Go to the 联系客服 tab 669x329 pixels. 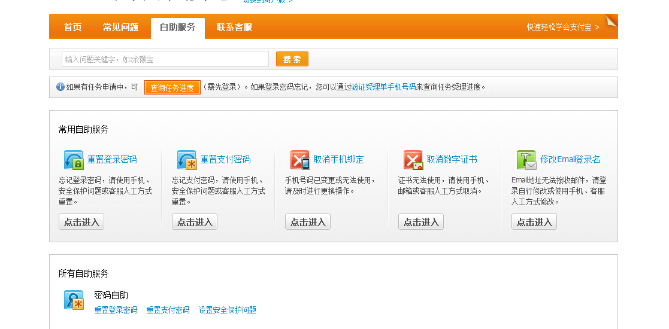pyautogui.click(x=234, y=28)
